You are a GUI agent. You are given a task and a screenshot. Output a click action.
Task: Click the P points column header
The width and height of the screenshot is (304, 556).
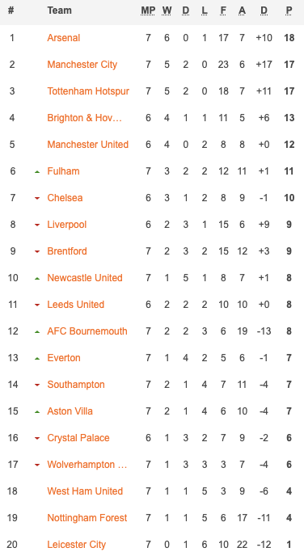click(x=289, y=11)
